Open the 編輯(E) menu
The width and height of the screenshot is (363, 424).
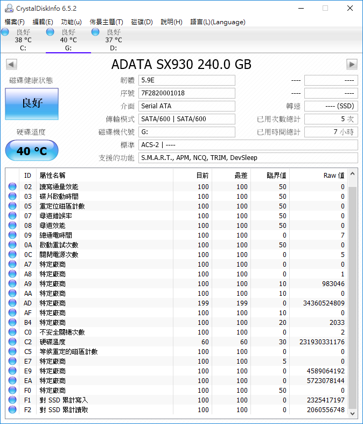[43, 22]
